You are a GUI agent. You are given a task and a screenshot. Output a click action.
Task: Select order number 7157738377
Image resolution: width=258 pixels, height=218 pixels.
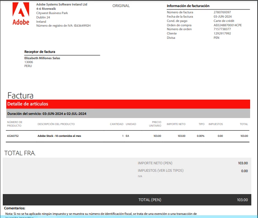coord(222,29)
